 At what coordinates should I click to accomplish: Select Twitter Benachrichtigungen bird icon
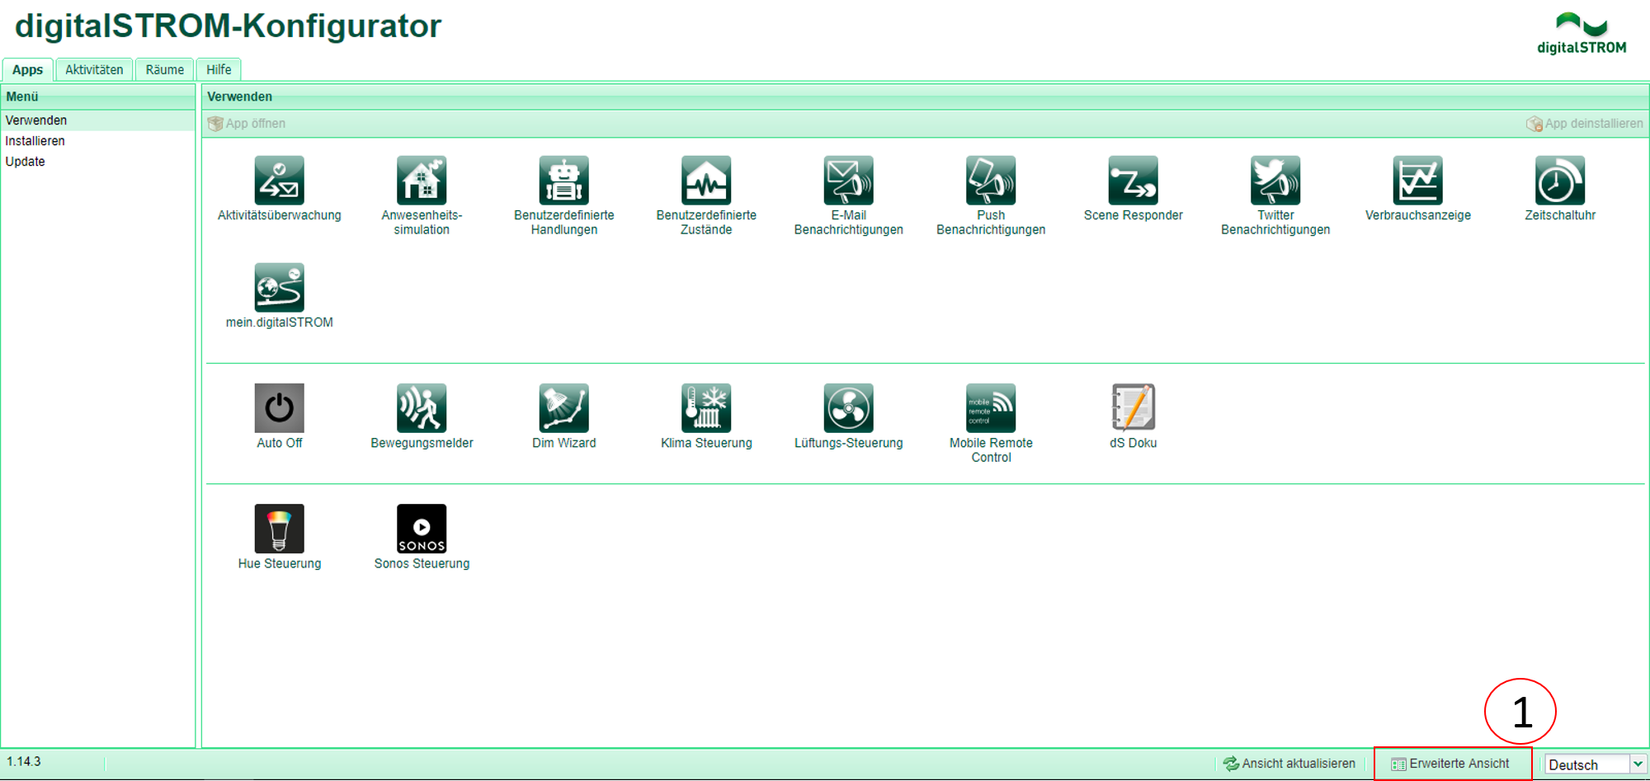point(1275,180)
